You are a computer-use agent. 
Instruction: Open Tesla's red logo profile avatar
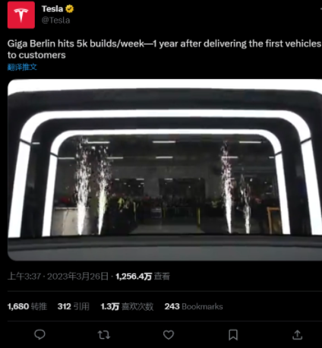tap(21, 15)
